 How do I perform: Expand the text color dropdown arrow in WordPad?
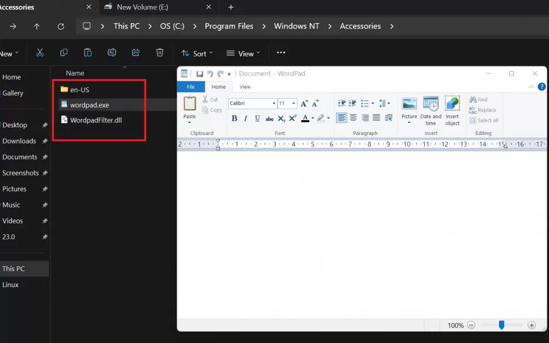(313, 119)
